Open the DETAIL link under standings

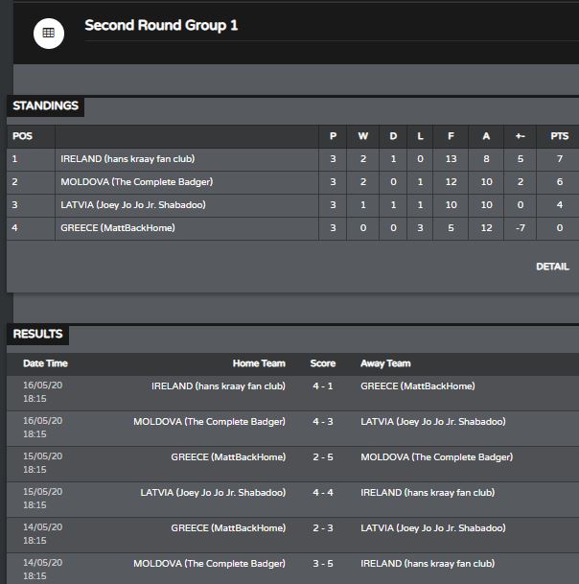(x=552, y=267)
